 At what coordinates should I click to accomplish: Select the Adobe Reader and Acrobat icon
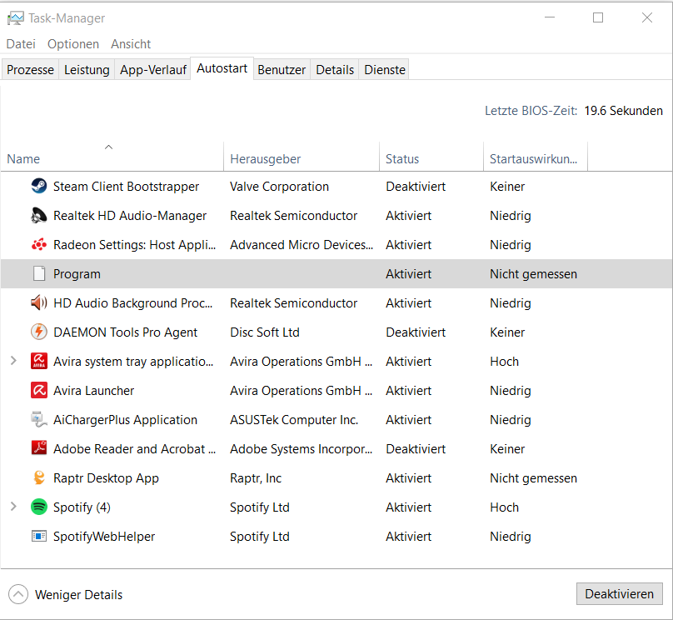pos(38,449)
